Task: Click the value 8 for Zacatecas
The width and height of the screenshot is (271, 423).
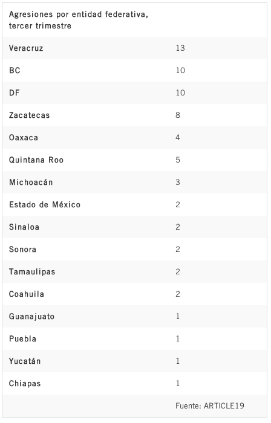Action: [x=178, y=115]
